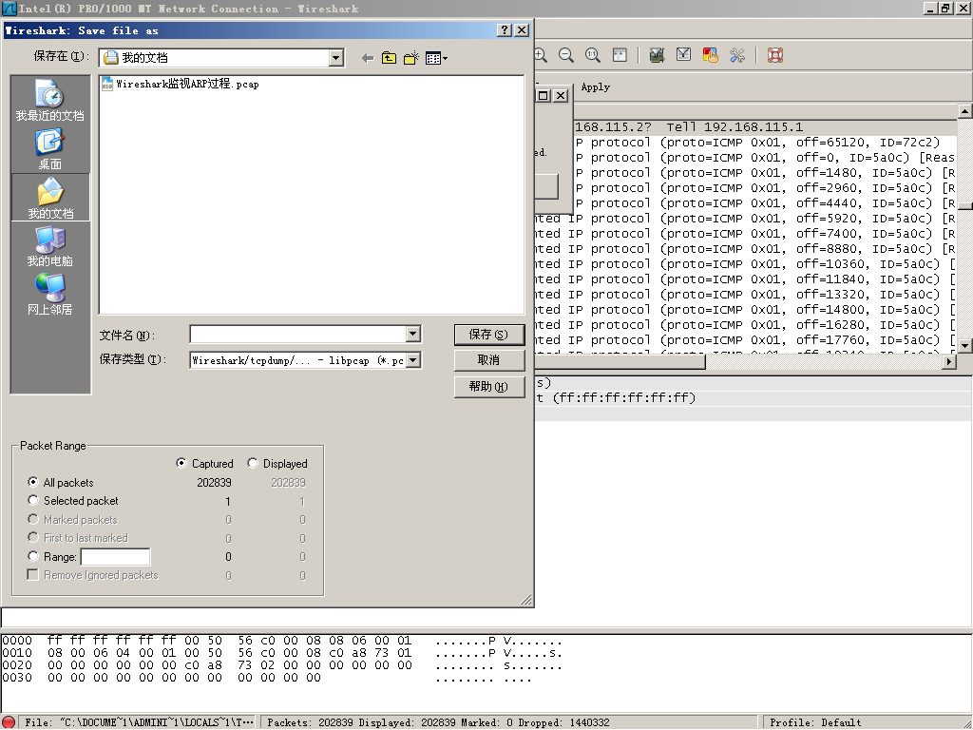Select the Displayed radio button
This screenshot has height=730, width=973.
pyautogui.click(x=253, y=463)
